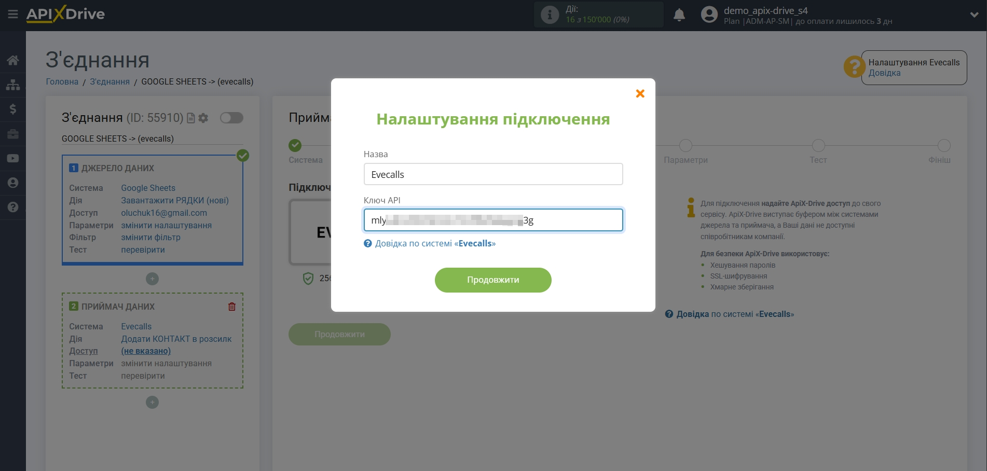The width and height of the screenshot is (987, 471).
Task: Click the grayed Продовжити button behind dialog
Action: click(x=339, y=335)
